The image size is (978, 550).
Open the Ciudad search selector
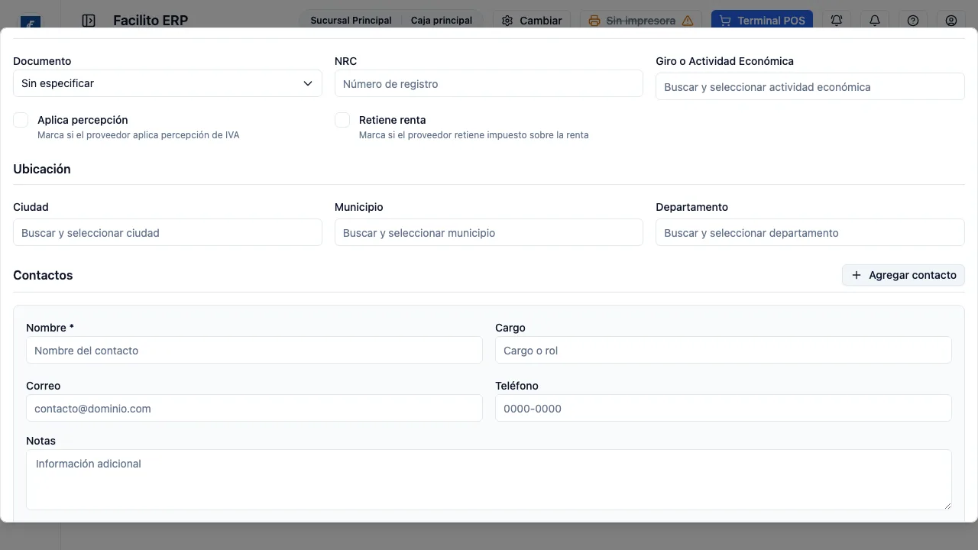[x=167, y=233]
